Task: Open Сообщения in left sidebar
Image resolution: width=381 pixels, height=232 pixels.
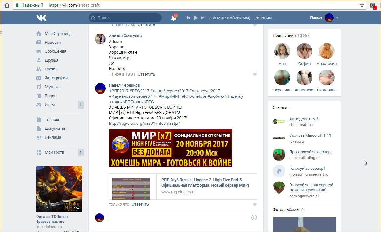Action: [x=55, y=51]
